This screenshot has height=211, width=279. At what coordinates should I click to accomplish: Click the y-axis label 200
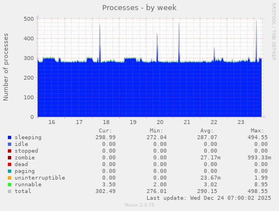[29, 78]
